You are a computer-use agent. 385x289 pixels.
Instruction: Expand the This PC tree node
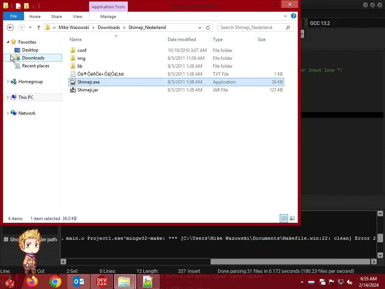pos(8,97)
